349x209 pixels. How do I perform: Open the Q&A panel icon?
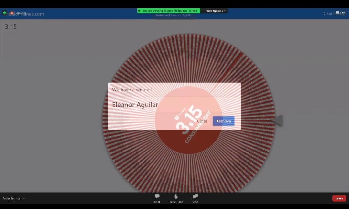pos(195,198)
